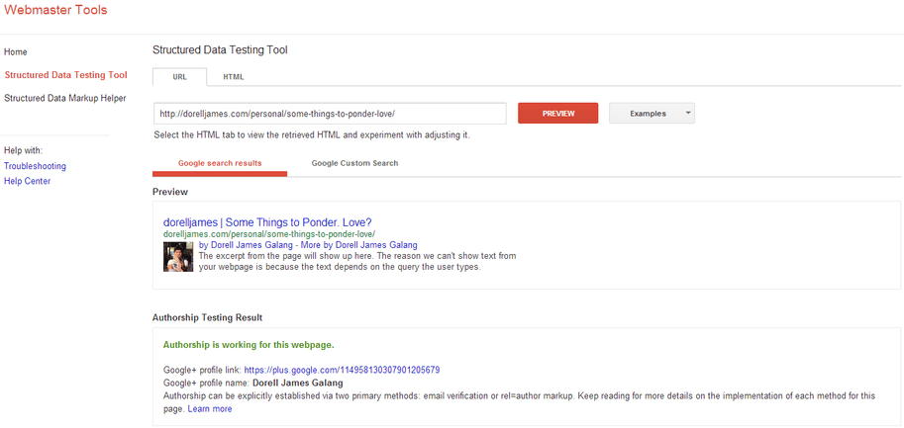Click the URL input field
904x428 pixels.
point(330,114)
